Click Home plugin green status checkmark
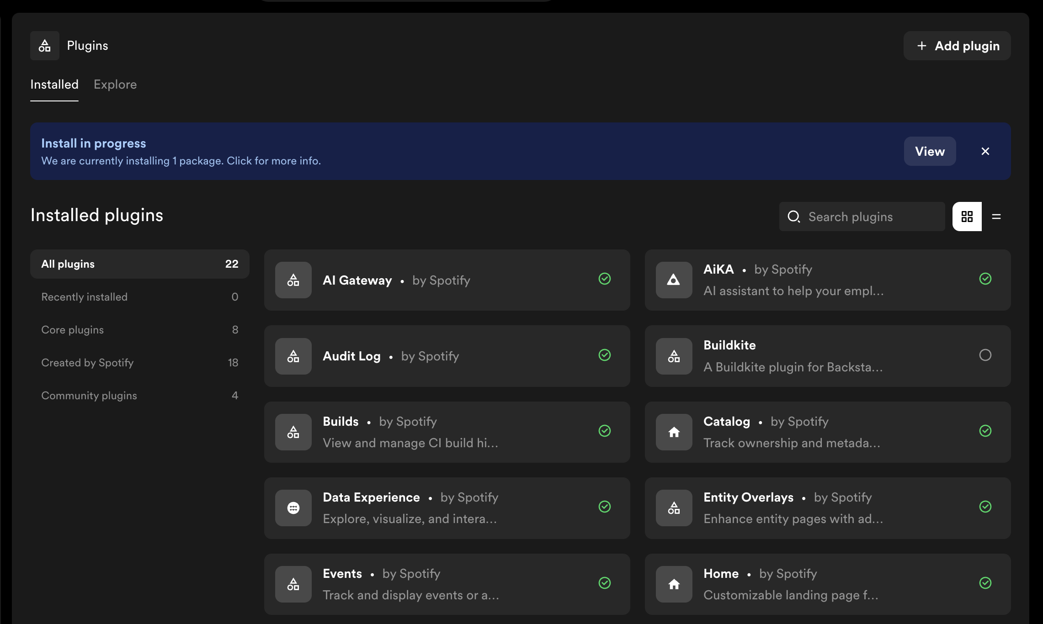Image resolution: width=1043 pixels, height=624 pixels. point(985,583)
